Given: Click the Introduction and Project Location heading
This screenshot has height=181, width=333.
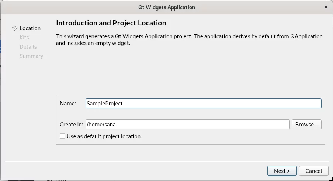Looking at the screenshot, I should 111,23.
